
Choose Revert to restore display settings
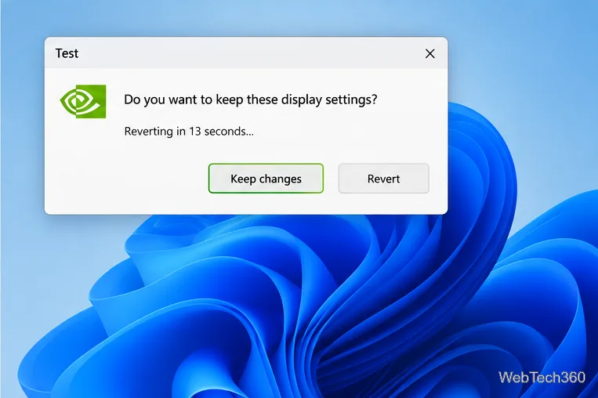(384, 179)
